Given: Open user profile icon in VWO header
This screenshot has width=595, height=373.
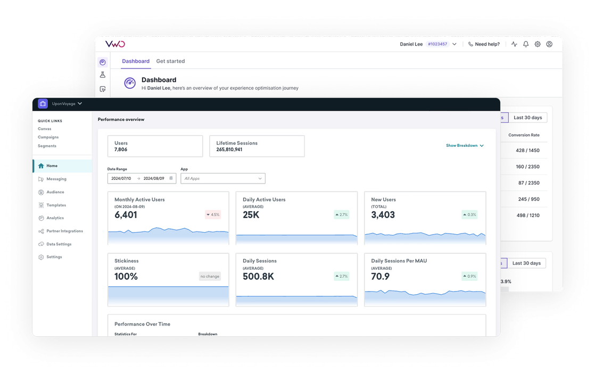Looking at the screenshot, I should (x=549, y=44).
